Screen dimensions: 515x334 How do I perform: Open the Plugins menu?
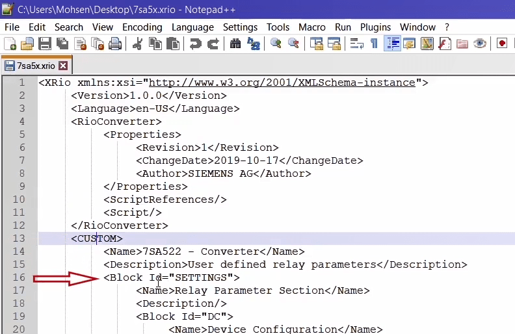[375, 27]
